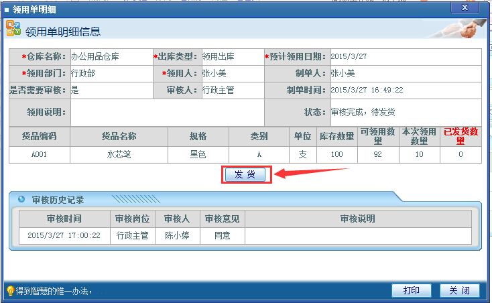Click the 发货 button to ship goods

pos(245,174)
